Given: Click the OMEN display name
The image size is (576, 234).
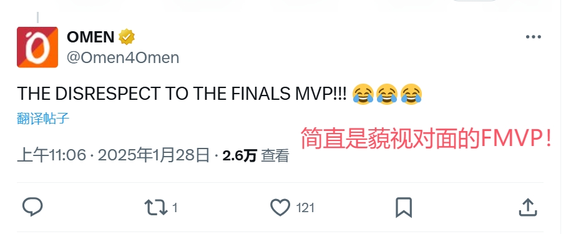Looking at the screenshot, I should (x=90, y=37).
